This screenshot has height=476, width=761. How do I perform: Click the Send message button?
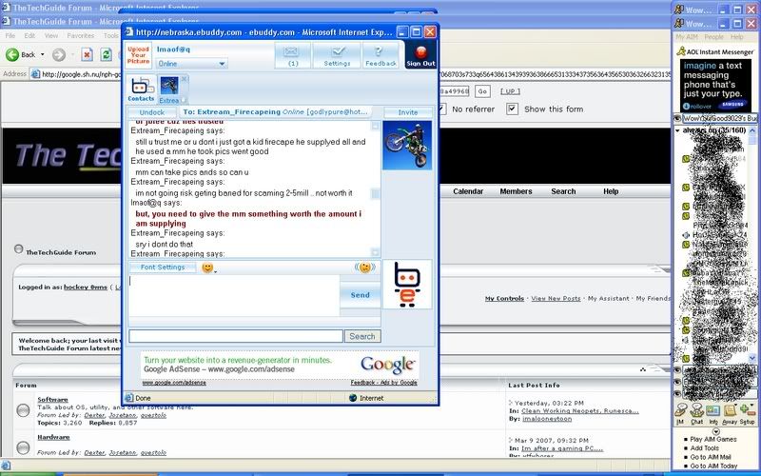coord(360,295)
